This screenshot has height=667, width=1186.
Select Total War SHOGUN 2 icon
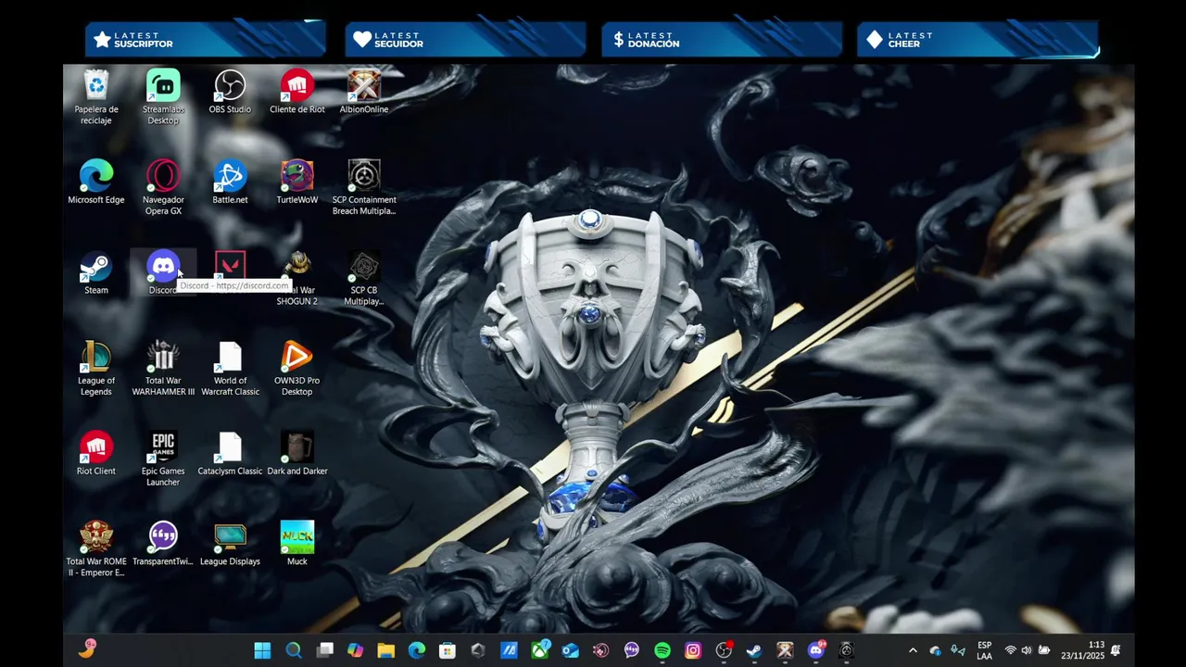(x=297, y=278)
